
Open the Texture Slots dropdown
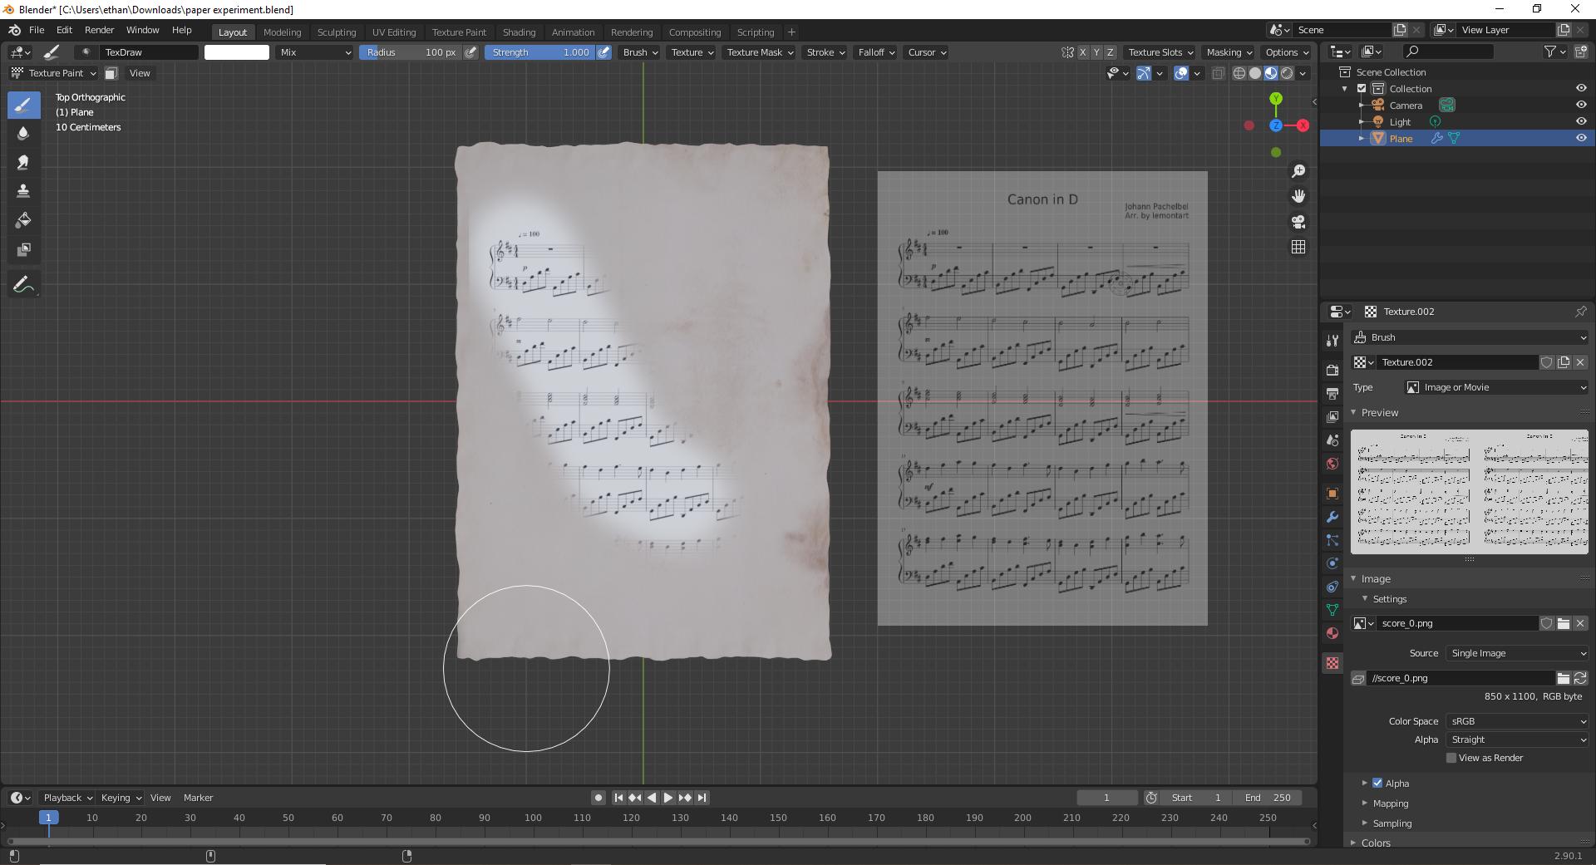(x=1160, y=52)
